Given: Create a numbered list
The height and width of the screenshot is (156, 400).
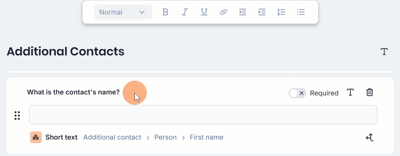Looking at the screenshot, I should (x=281, y=12).
